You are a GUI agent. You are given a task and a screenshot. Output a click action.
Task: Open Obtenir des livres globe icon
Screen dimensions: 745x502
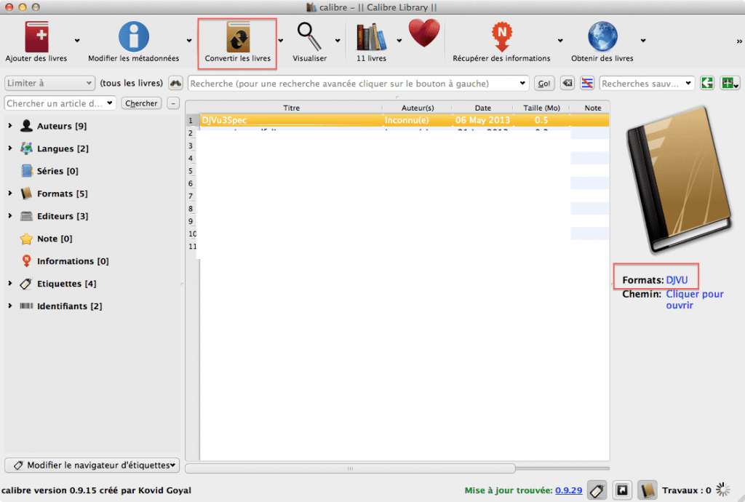600,38
